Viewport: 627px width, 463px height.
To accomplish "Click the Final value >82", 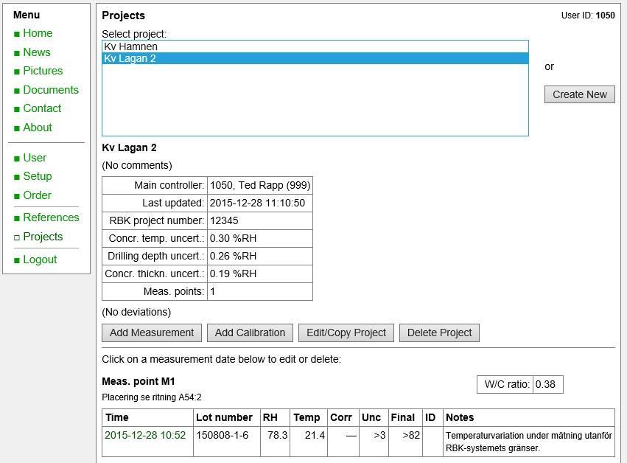I will tap(411, 435).
